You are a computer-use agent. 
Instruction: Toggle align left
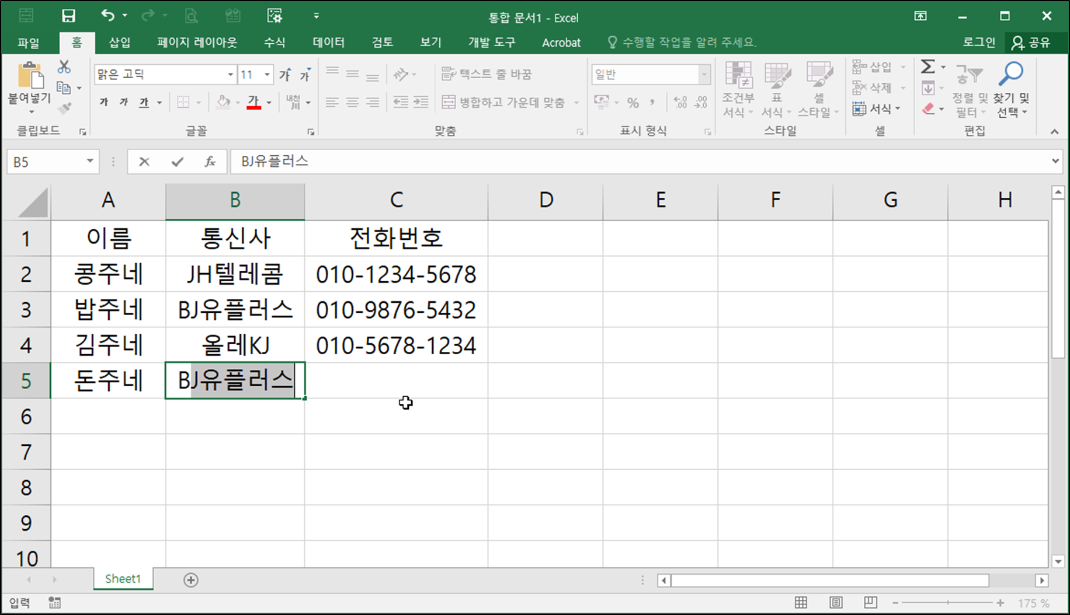pos(332,102)
